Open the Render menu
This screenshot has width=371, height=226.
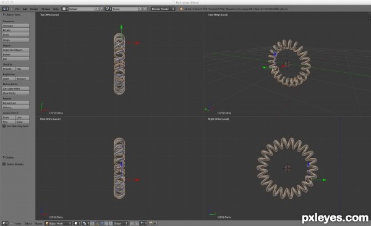pos(34,9)
